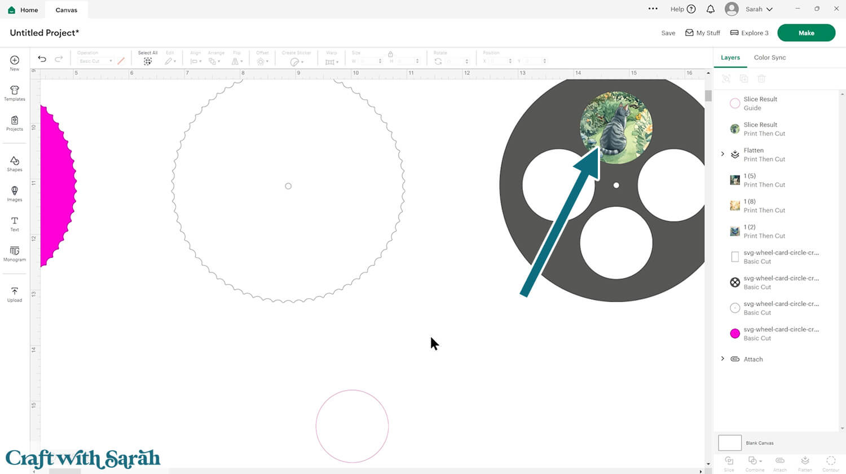Click the pink circle outline on canvas
The height and width of the screenshot is (474, 846).
click(352, 426)
